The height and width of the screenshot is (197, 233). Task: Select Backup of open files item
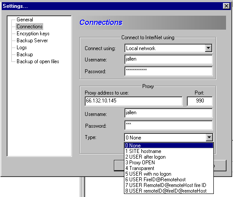38,61
